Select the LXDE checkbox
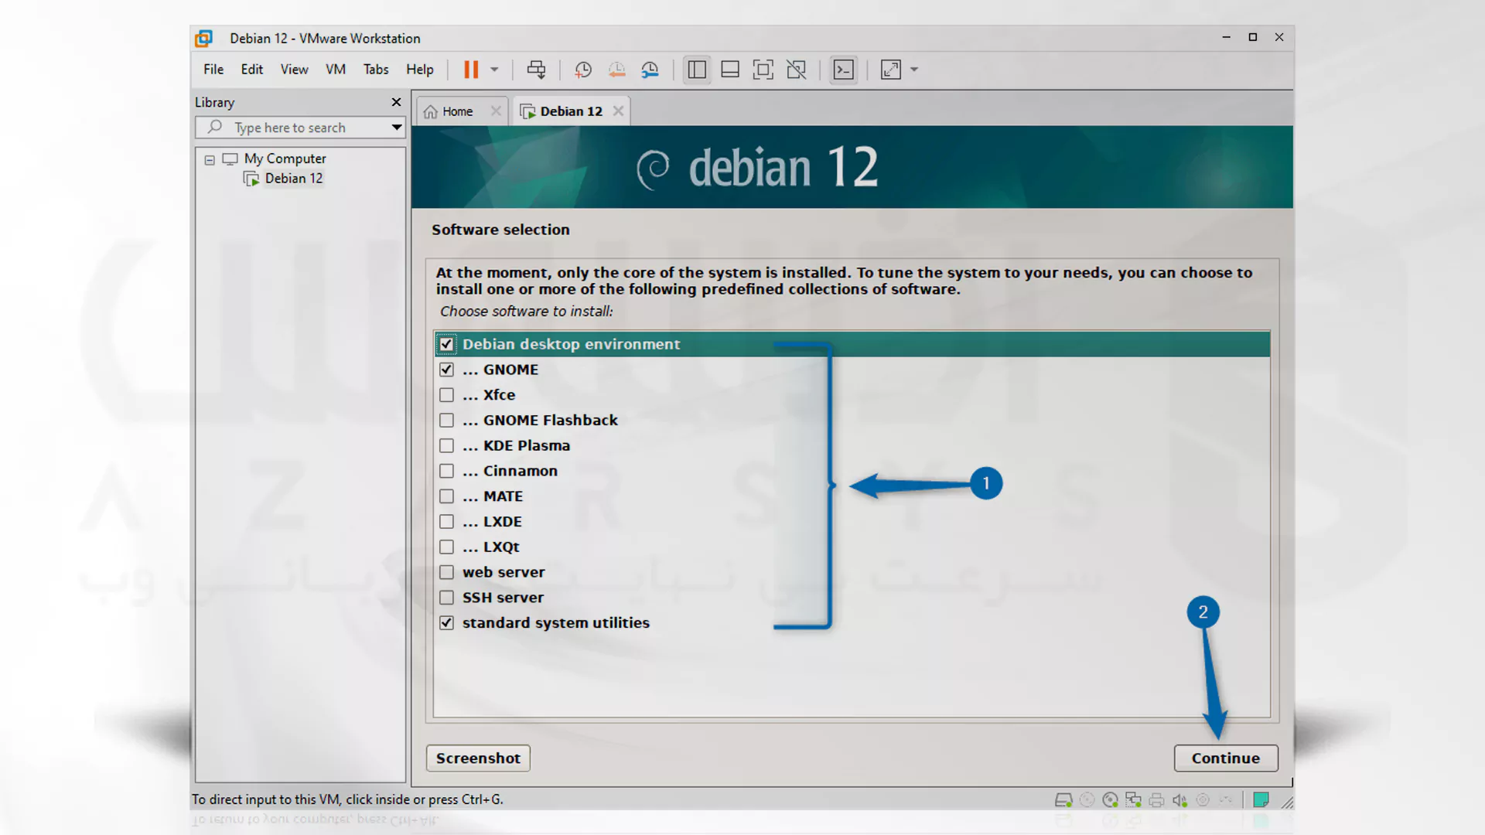This screenshot has width=1485, height=835. point(446,522)
